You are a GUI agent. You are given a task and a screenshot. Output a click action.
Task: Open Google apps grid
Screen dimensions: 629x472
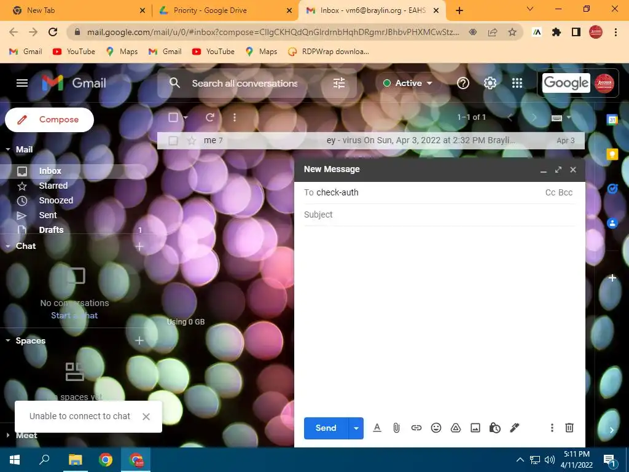point(517,83)
